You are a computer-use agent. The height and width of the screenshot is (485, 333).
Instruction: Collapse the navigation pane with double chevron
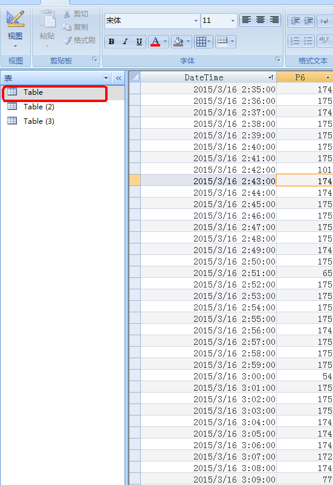[x=118, y=78]
